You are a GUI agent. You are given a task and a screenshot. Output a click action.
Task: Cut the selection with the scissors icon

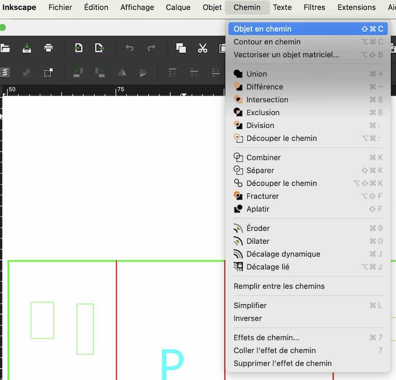(202, 48)
